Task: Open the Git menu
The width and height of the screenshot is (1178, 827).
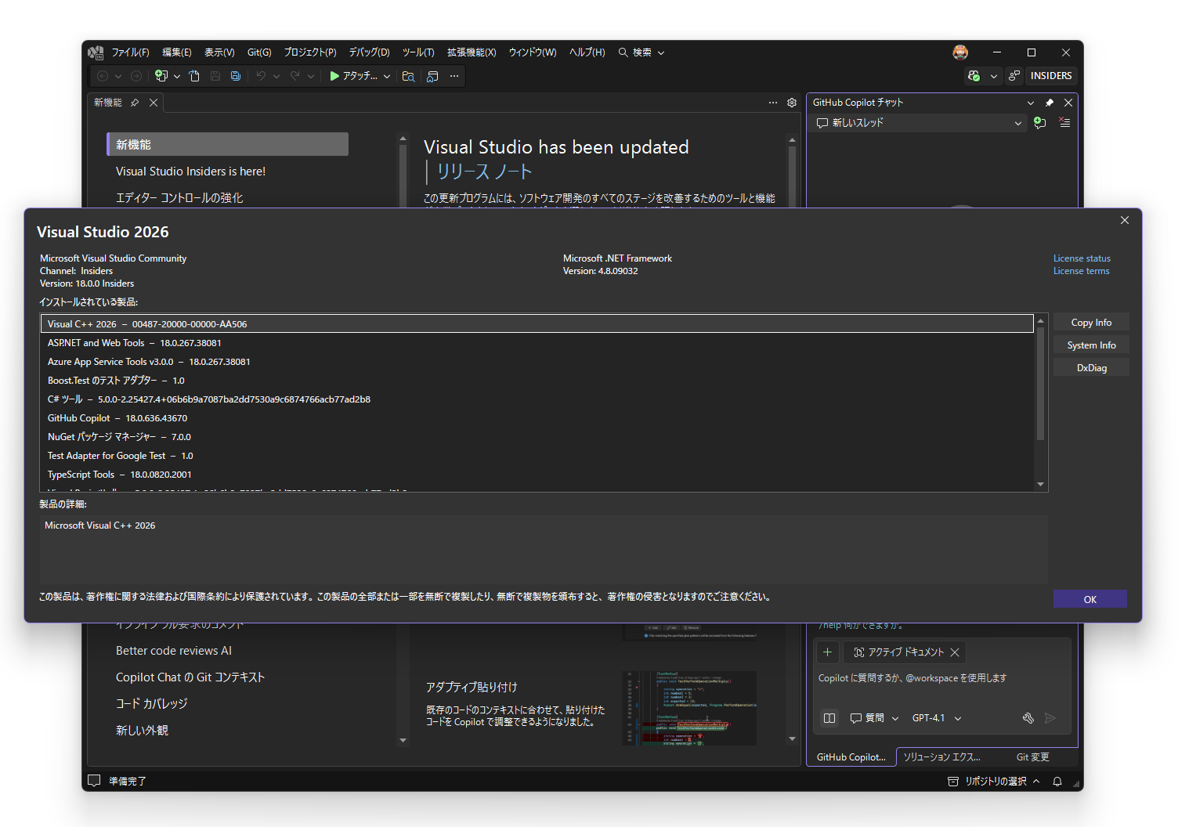Action: [x=258, y=52]
